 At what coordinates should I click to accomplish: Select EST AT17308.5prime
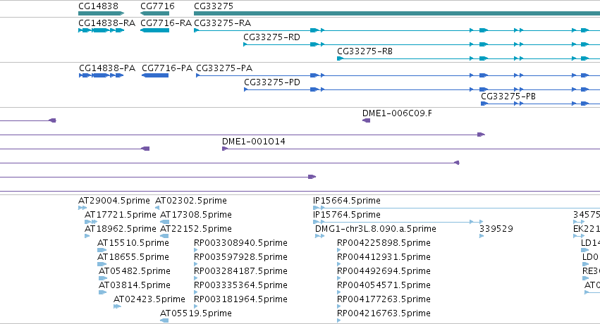tap(196, 215)
